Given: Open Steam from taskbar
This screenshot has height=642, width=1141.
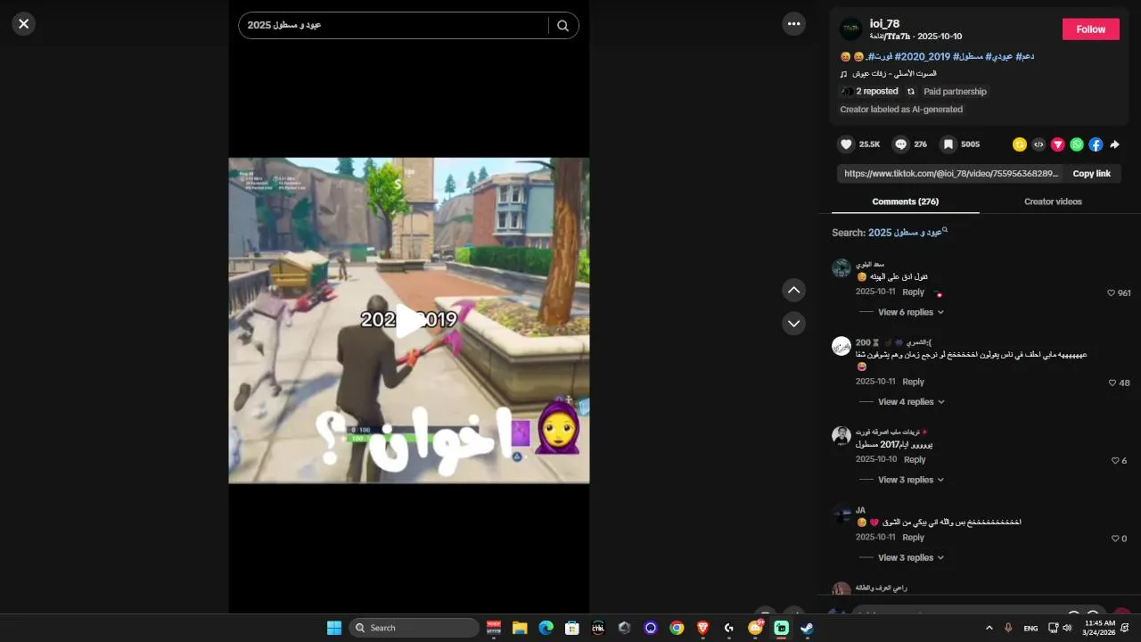Looking at the screenshot, I should click(x=807, y=628).
